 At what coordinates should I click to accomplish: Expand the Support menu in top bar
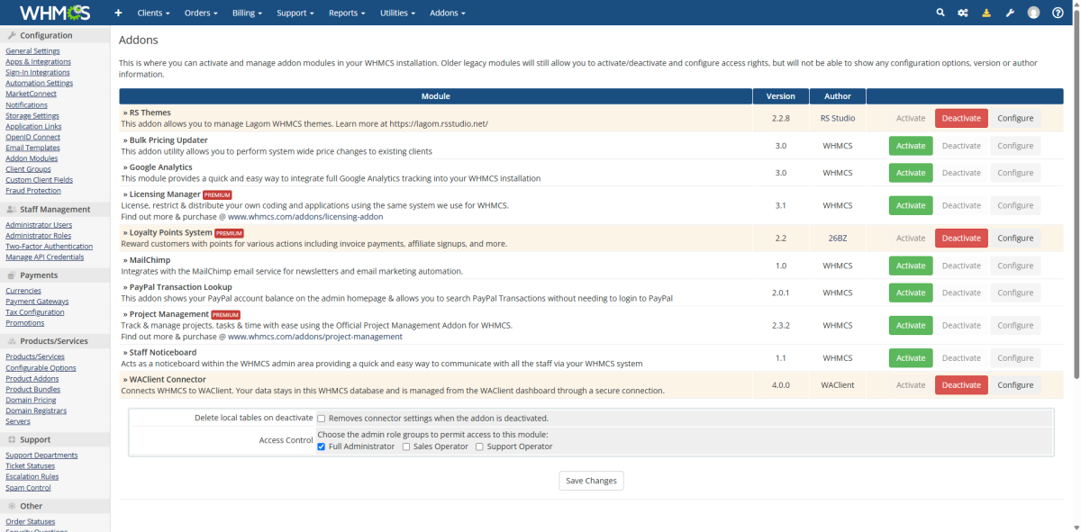(x=295, y=14)
